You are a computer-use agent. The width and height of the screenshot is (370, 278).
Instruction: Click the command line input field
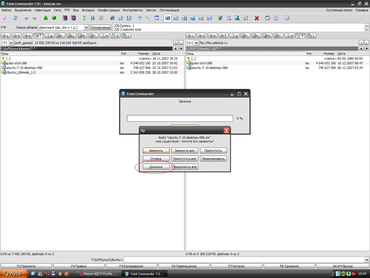(x=244, y=260)
